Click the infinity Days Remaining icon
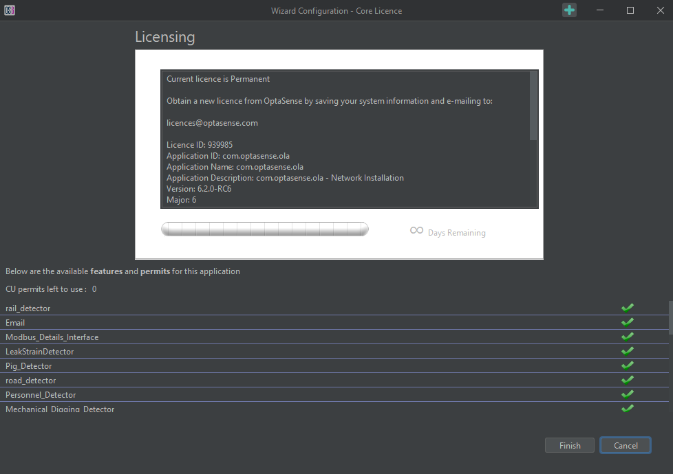Screen dimensions: 673x474 pos(416,232)
